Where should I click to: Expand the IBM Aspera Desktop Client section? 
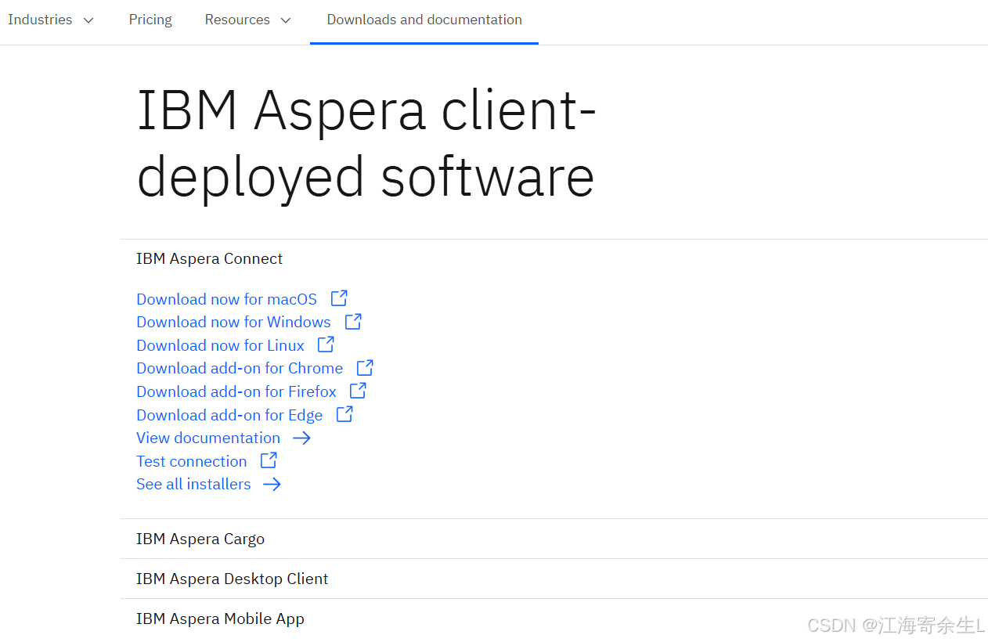(x=232, y=579)
